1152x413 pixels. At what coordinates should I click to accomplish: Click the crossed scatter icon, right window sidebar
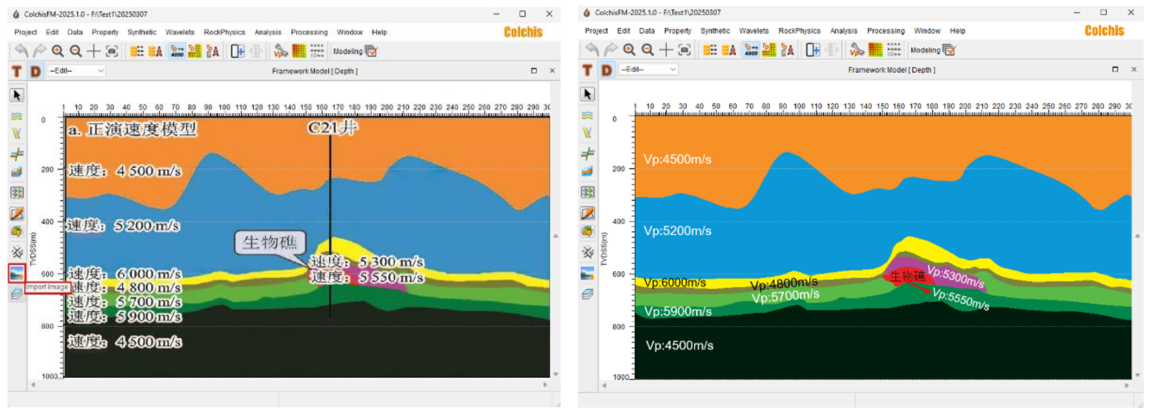(588, 252)
